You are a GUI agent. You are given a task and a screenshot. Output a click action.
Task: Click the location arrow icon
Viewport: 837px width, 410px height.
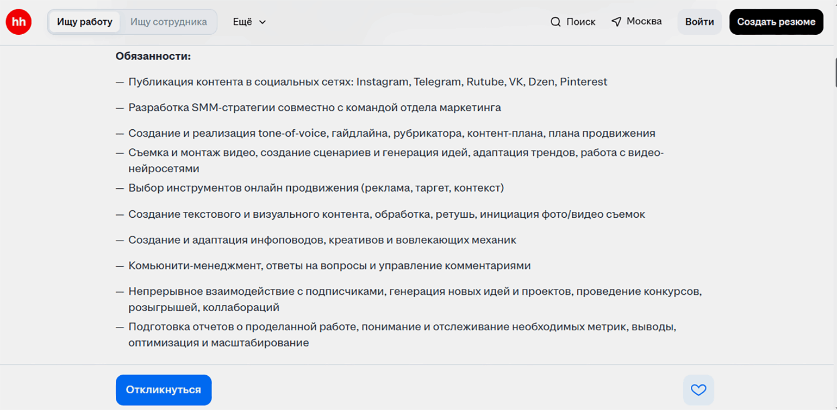coord(616,22)
